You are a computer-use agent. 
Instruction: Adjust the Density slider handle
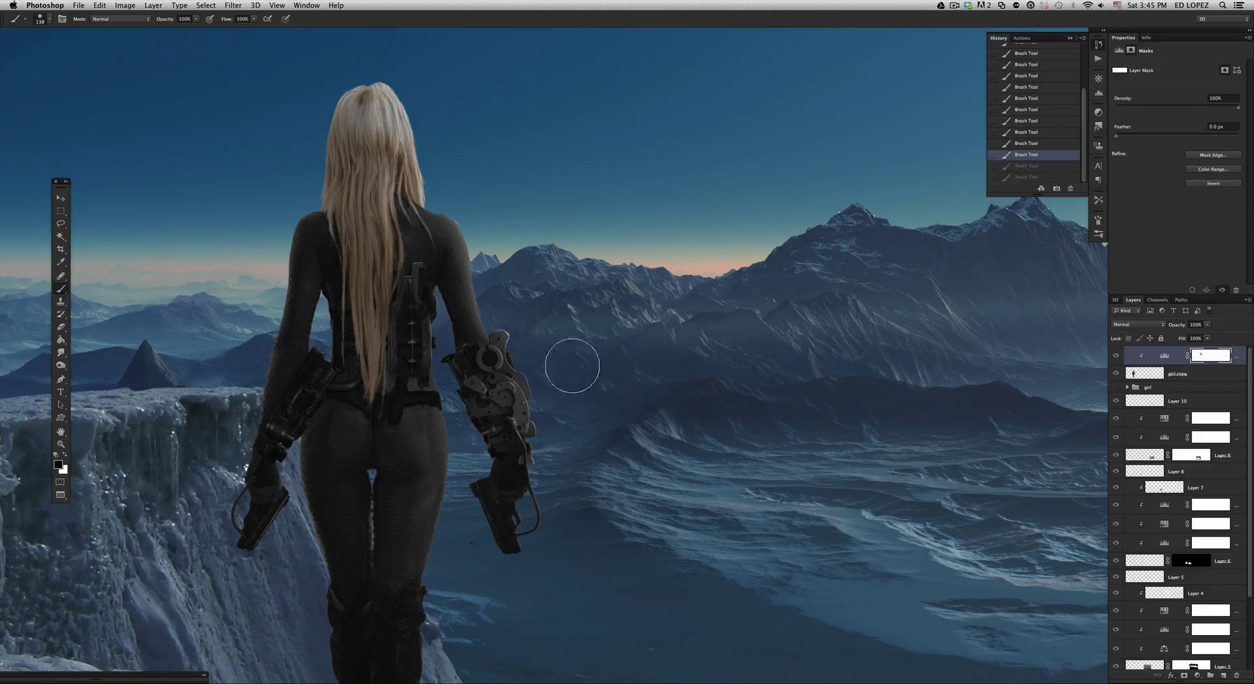pyautogui.click(x=1238, y=107)
